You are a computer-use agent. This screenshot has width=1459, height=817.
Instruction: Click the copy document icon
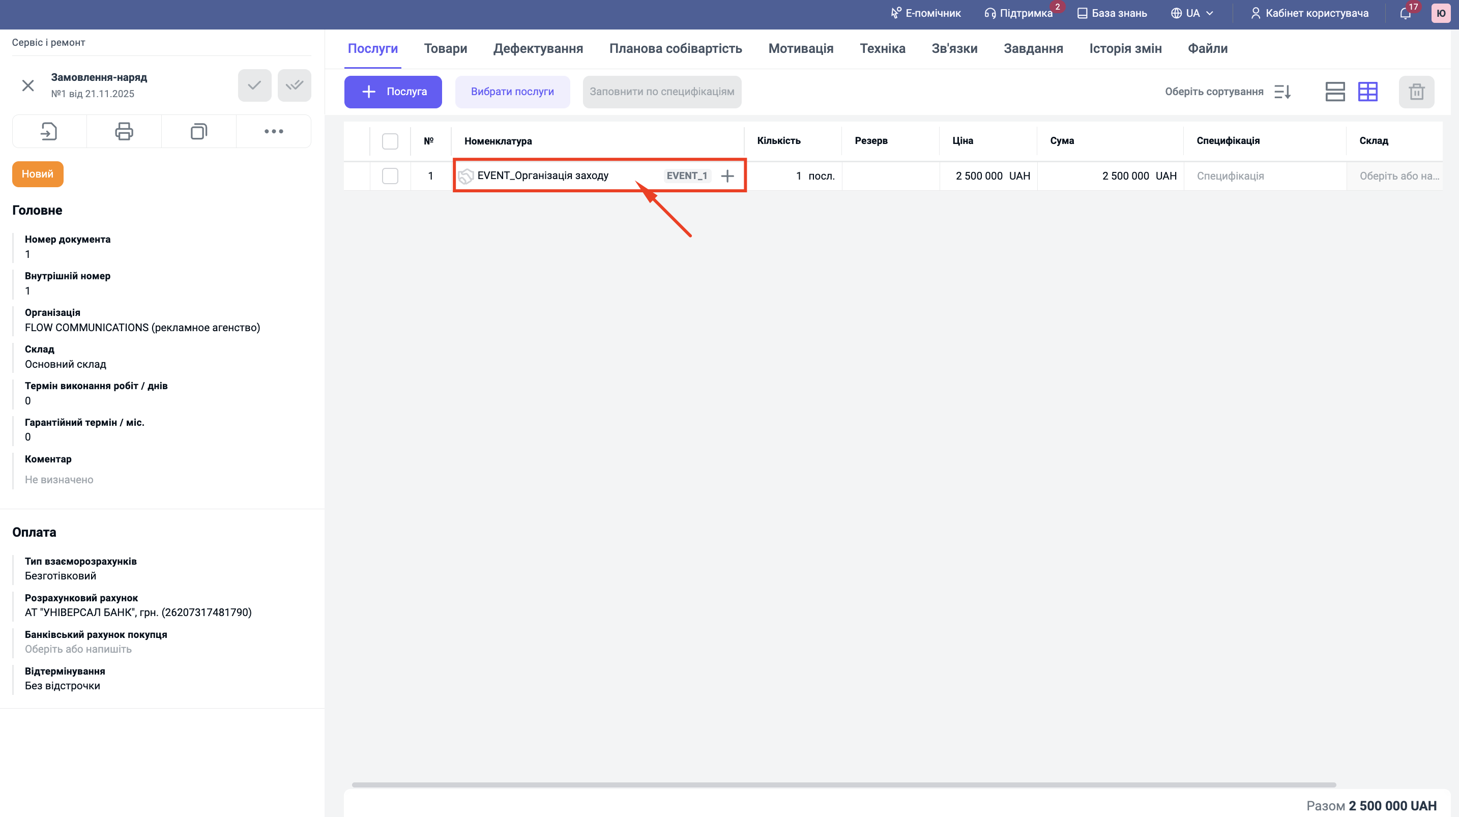tap(199, 131)
